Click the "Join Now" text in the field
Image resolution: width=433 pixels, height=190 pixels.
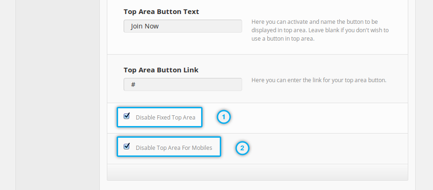pyautogui.click(x=145, y=26)
